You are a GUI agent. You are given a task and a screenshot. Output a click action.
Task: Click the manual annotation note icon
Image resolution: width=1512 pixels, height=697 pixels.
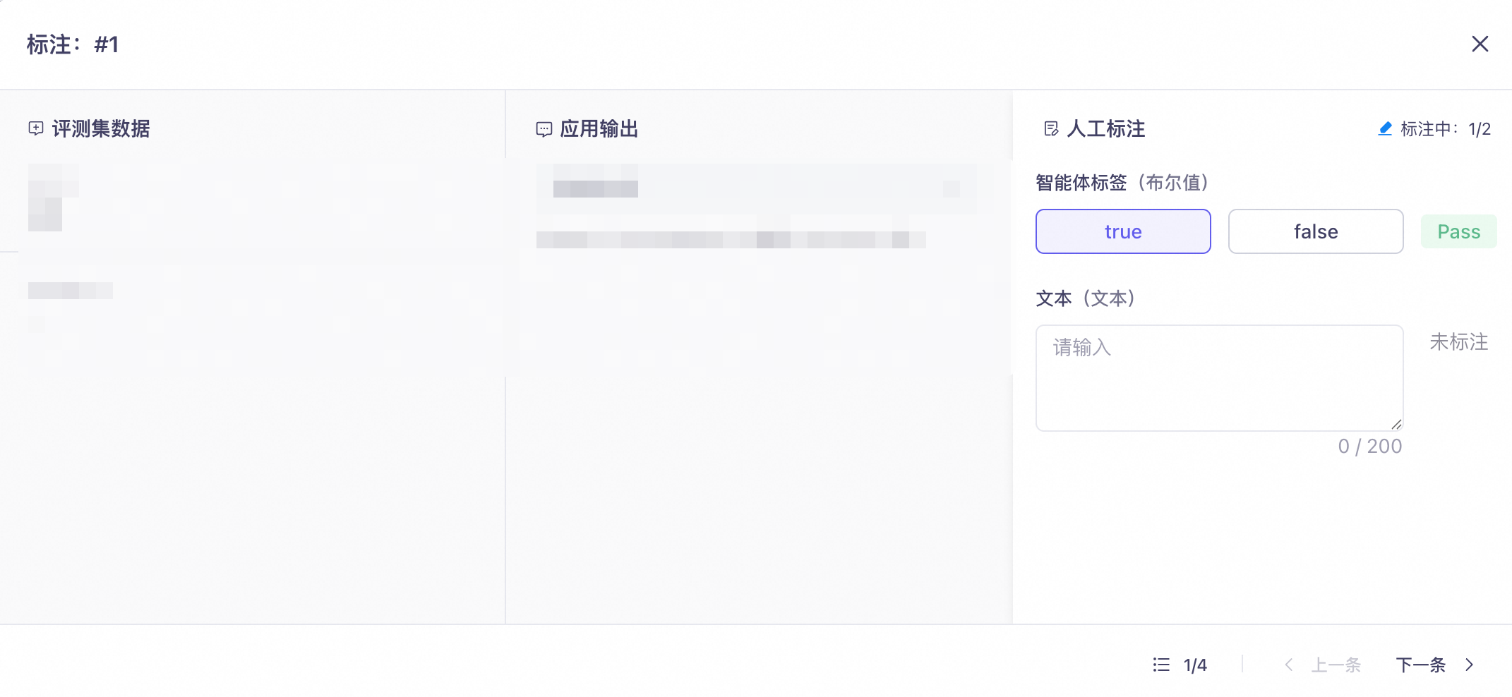[x=1051, y=128]
